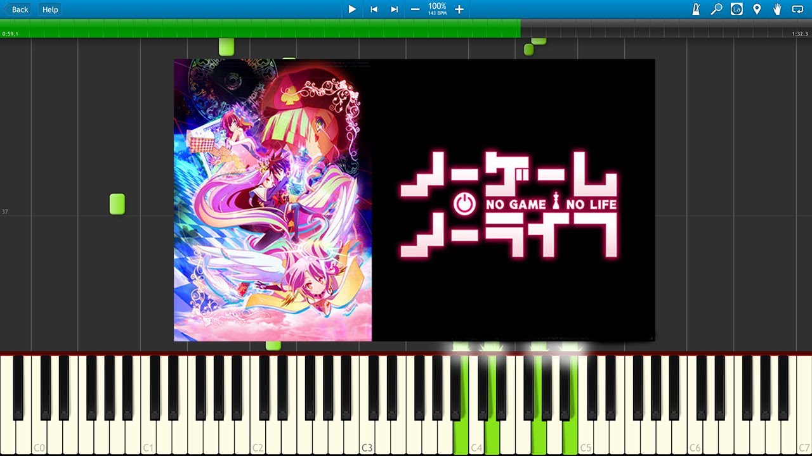The image size is (812, 456).
Task: Open the zoom magnifier tool
Action: point(716,9)
